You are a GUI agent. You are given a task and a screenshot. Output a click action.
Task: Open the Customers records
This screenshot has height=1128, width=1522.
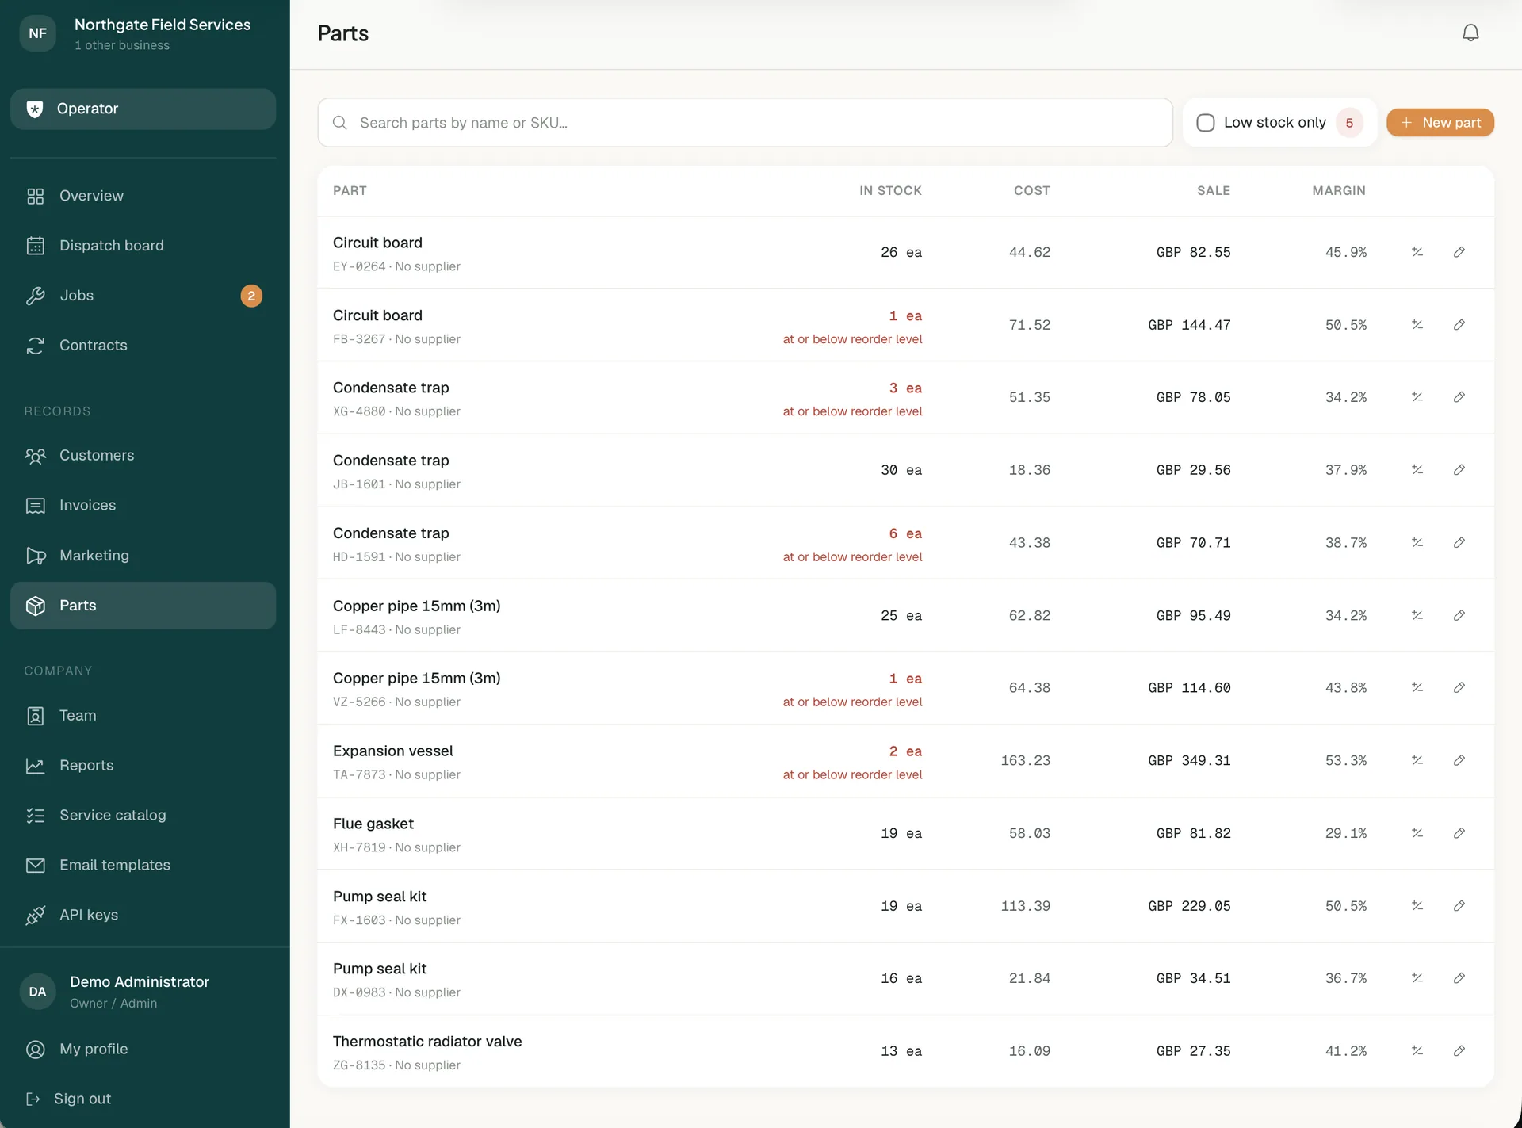tap(143, 456)
